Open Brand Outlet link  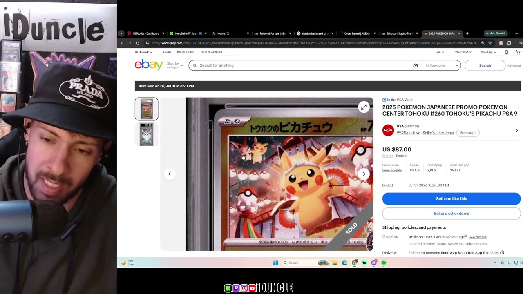click(x=186, y=52)
